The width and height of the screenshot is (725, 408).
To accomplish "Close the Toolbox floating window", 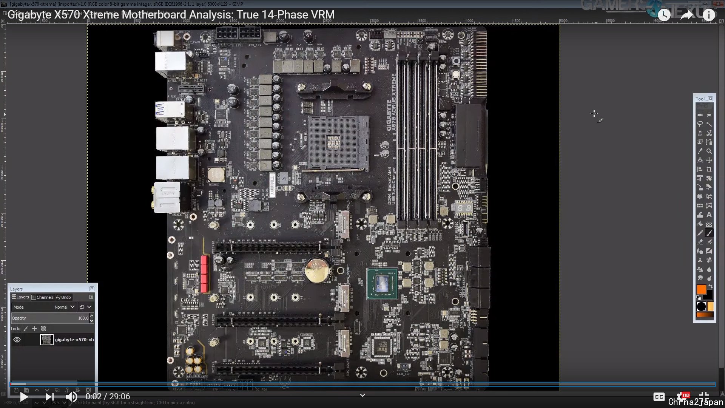I will (710, 99).
